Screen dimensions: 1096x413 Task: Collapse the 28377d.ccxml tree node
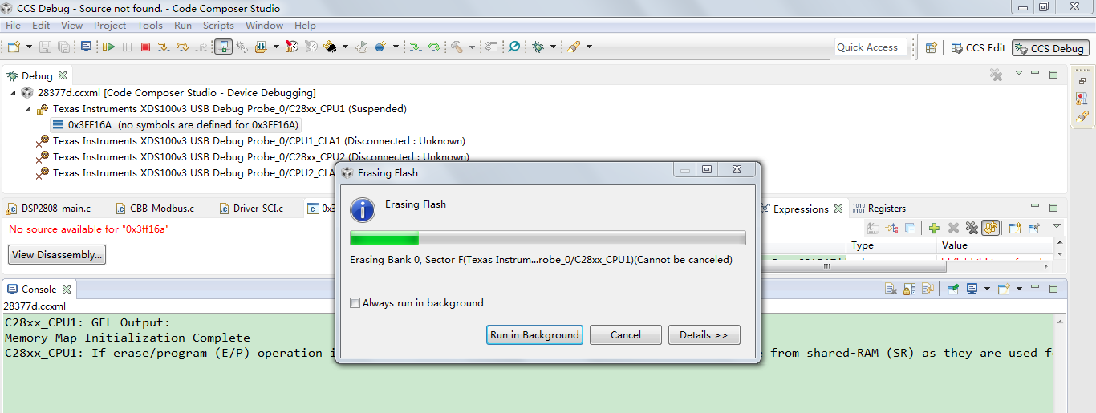[15, 93]
